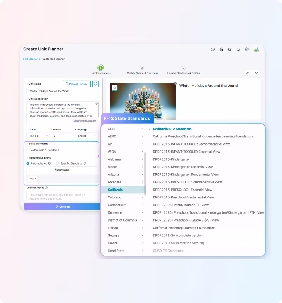The height and width of the screenshot is (303, 282).
Task: Open the Language dropdown showing English
Action: (x=87, y=136)
